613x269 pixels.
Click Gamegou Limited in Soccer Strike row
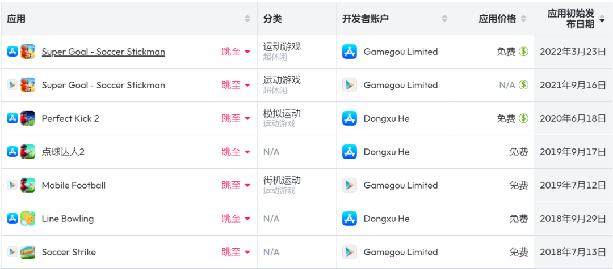pyautogui.click(x=400, y=252)
